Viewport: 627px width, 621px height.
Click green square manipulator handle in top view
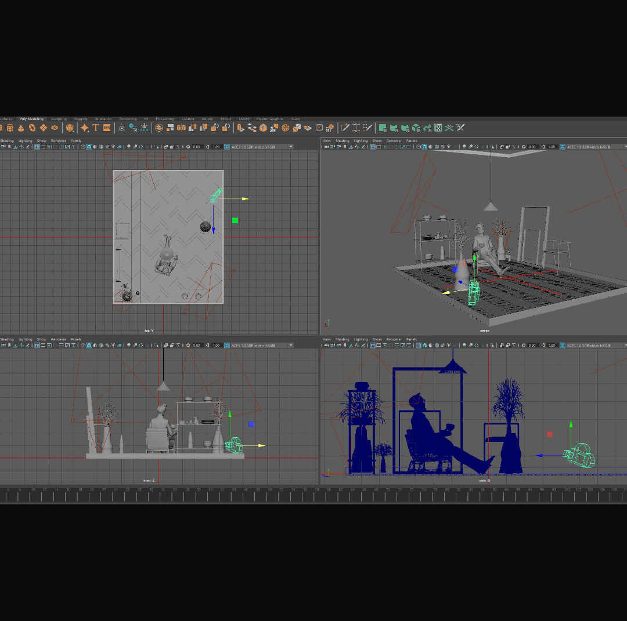tap(235, 220)
